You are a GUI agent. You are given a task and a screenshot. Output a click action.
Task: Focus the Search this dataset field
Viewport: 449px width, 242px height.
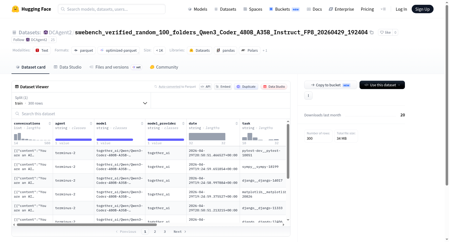(151, 114)
